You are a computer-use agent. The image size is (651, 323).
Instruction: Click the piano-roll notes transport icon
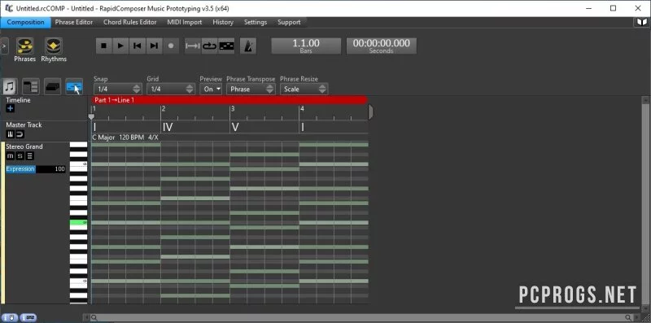[x=226, y=46]
